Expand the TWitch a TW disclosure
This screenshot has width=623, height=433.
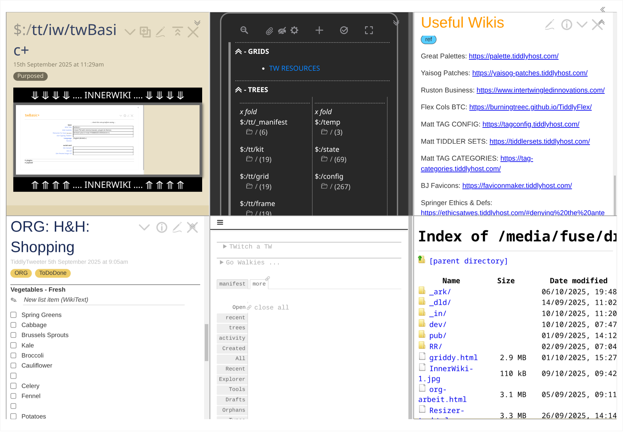coord(225,247)
